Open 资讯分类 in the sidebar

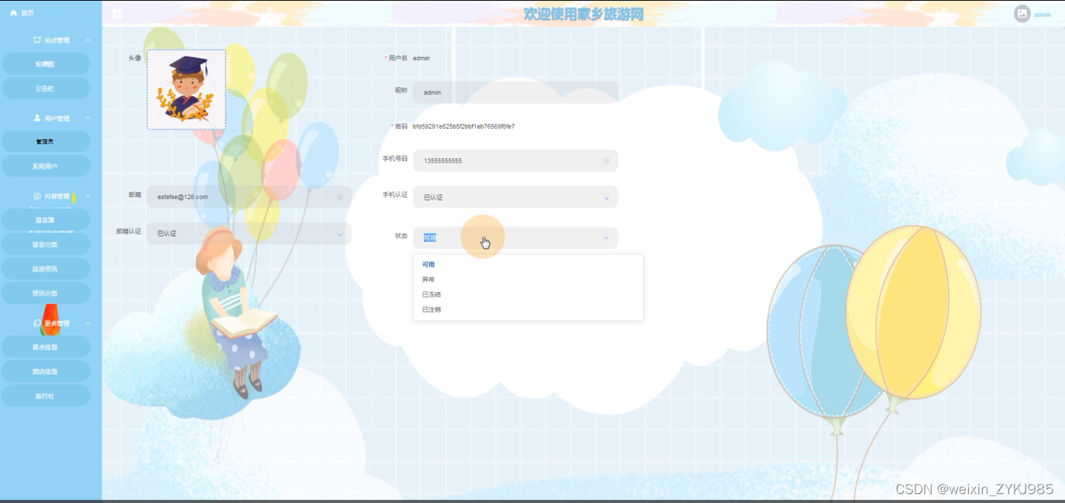click(x=46, y=293)
